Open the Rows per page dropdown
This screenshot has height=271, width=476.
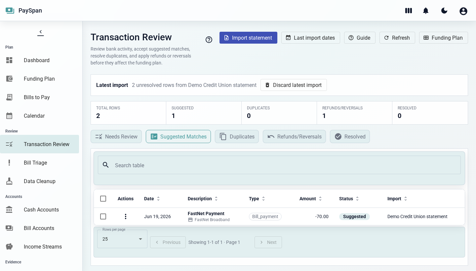(x=122, y=239)
